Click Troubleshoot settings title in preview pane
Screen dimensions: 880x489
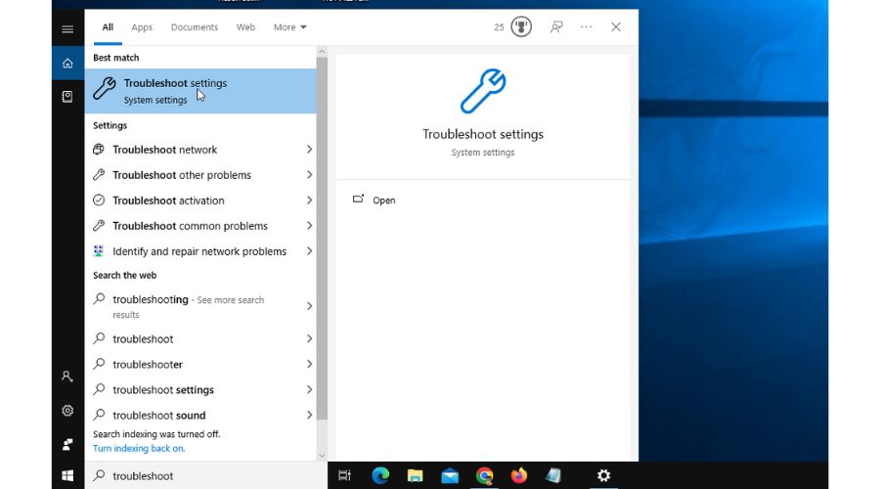point(483,134)
